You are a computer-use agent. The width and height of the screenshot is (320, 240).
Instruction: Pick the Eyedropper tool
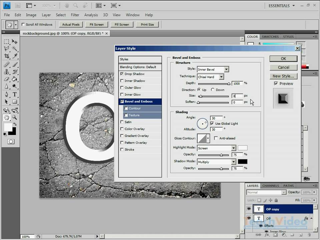pos(15,56)
